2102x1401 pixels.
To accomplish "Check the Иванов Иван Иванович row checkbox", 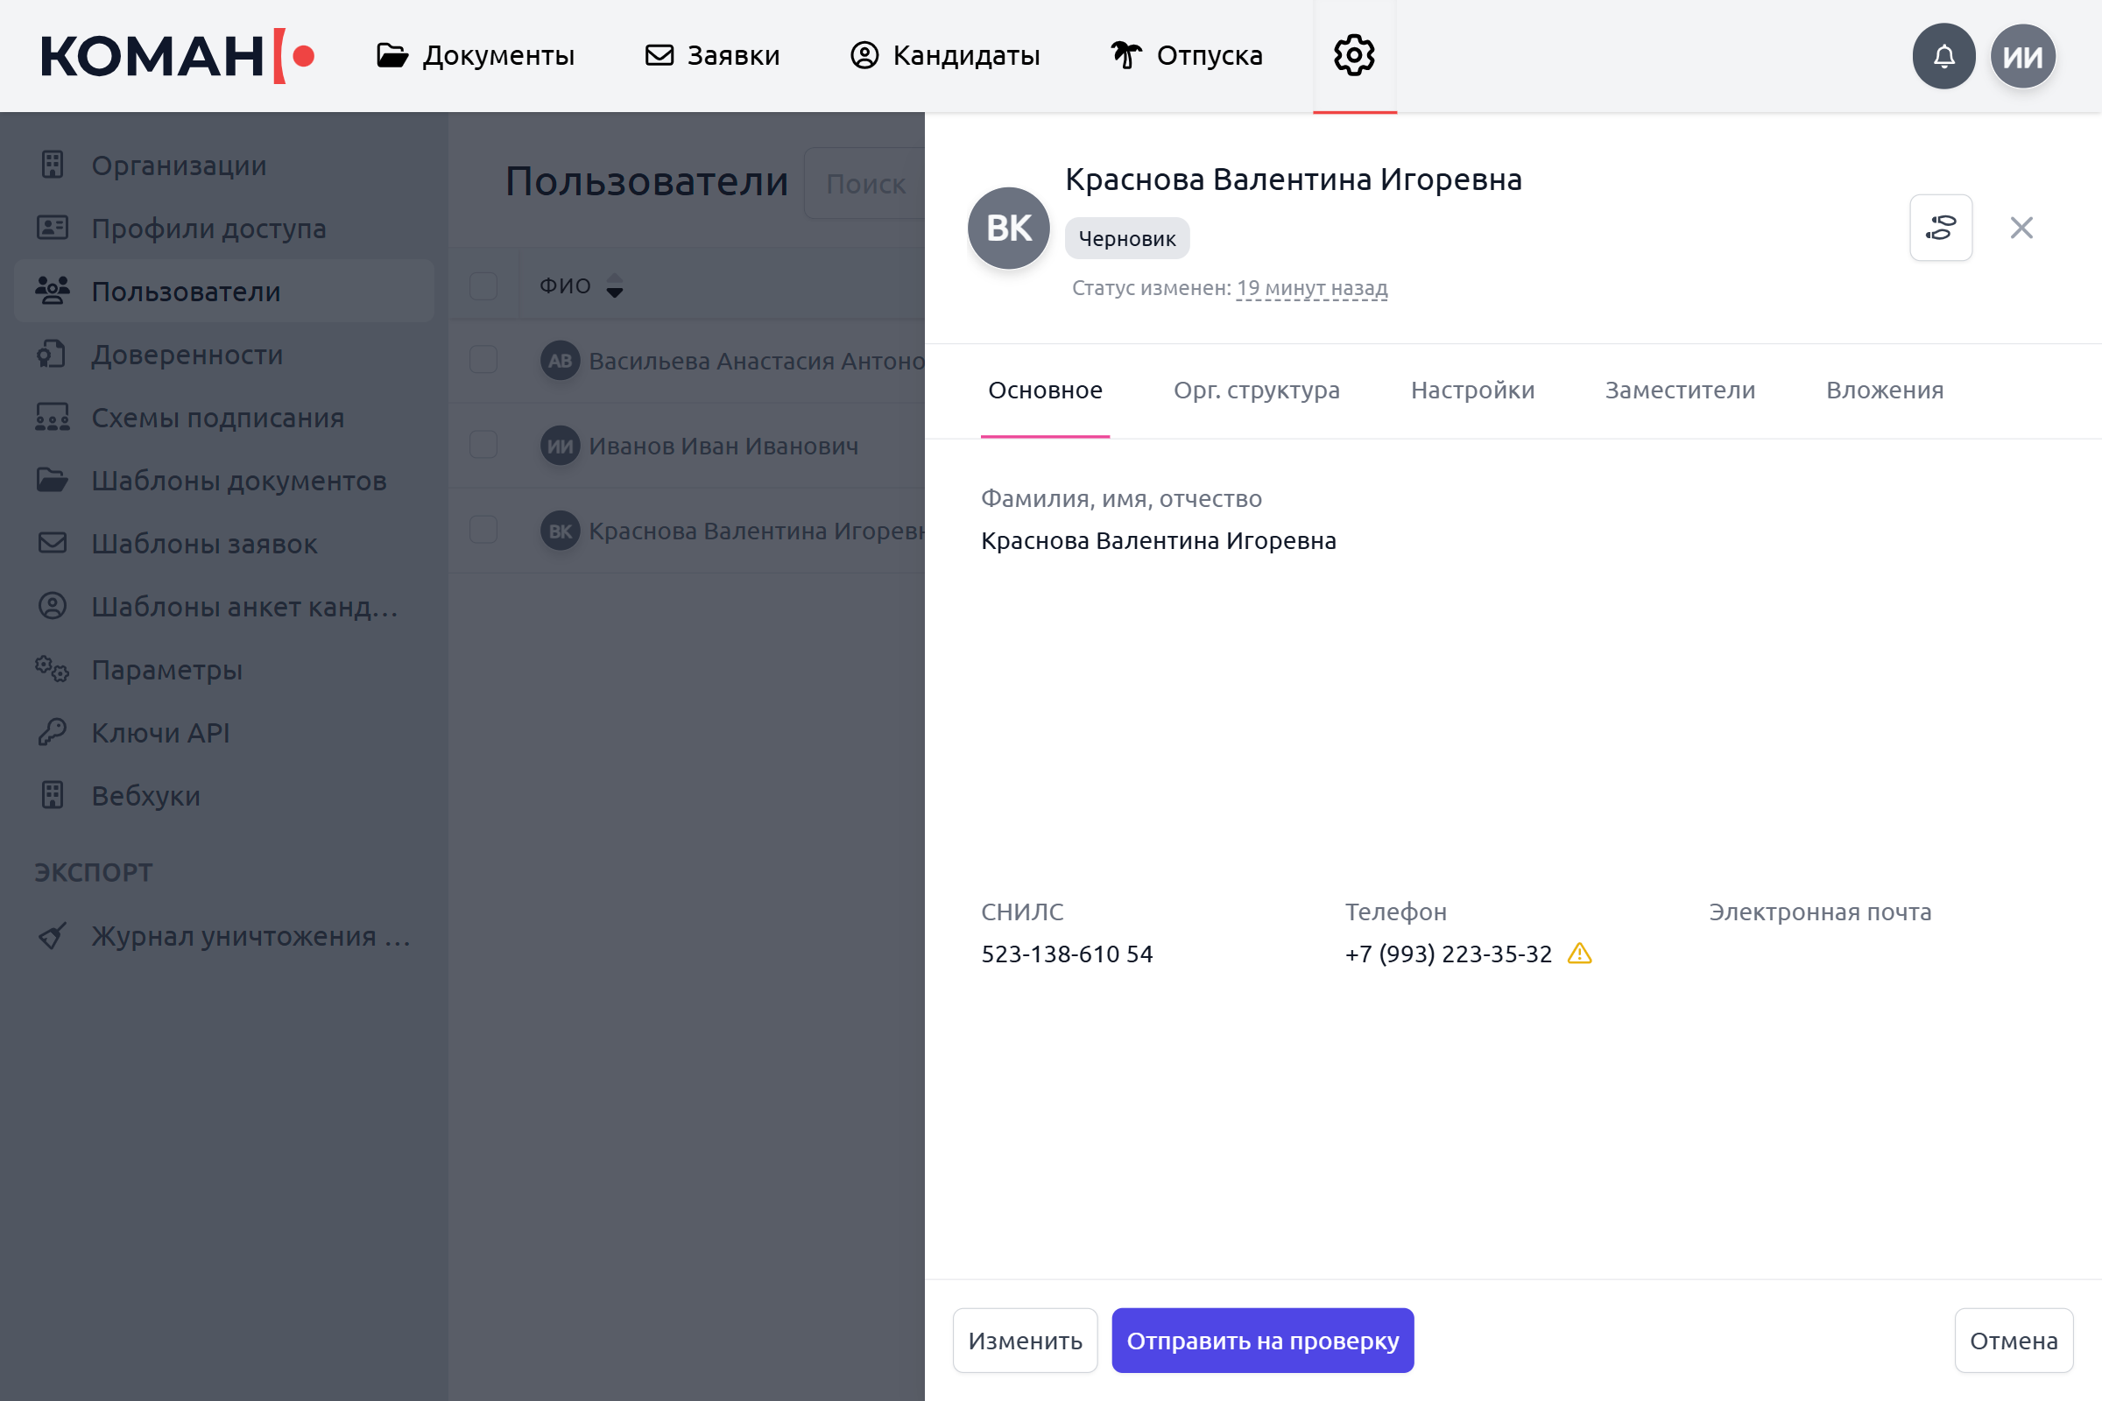I will point(483,445).
